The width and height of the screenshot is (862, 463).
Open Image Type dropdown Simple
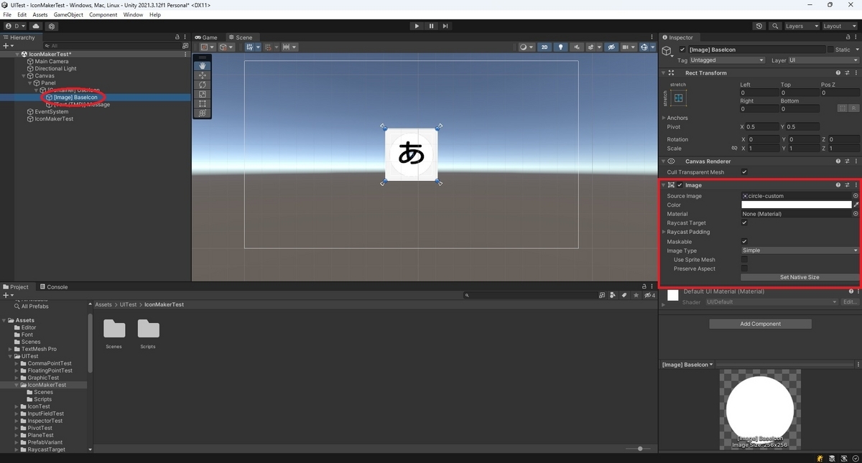(800, 251)
